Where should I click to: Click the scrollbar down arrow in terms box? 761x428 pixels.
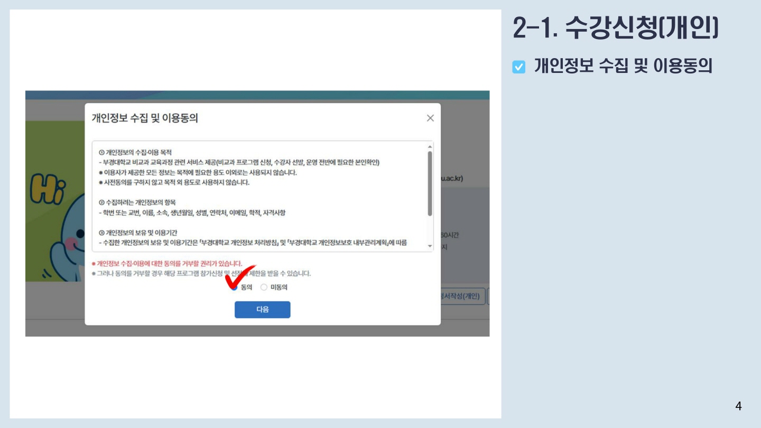[430, 246]
